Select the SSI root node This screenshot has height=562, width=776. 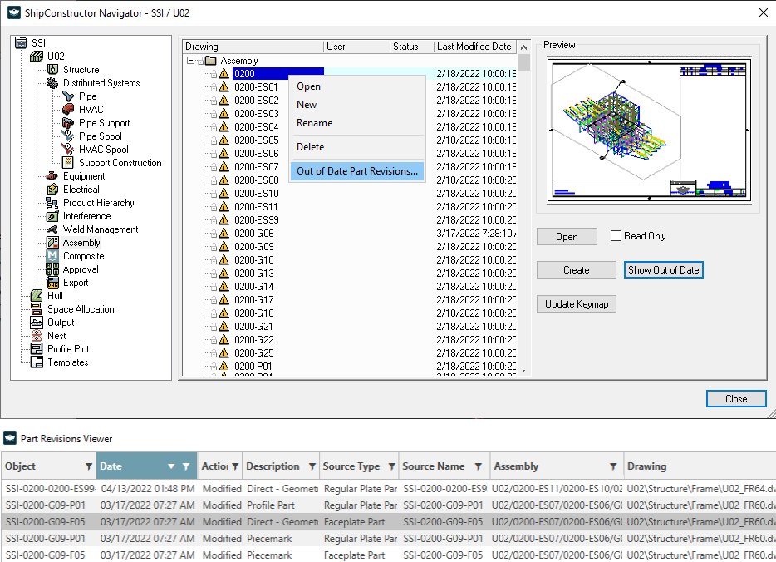[38, 42]
